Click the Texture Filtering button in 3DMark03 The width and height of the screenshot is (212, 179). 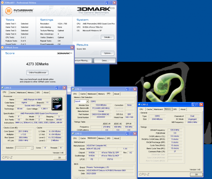83,60
